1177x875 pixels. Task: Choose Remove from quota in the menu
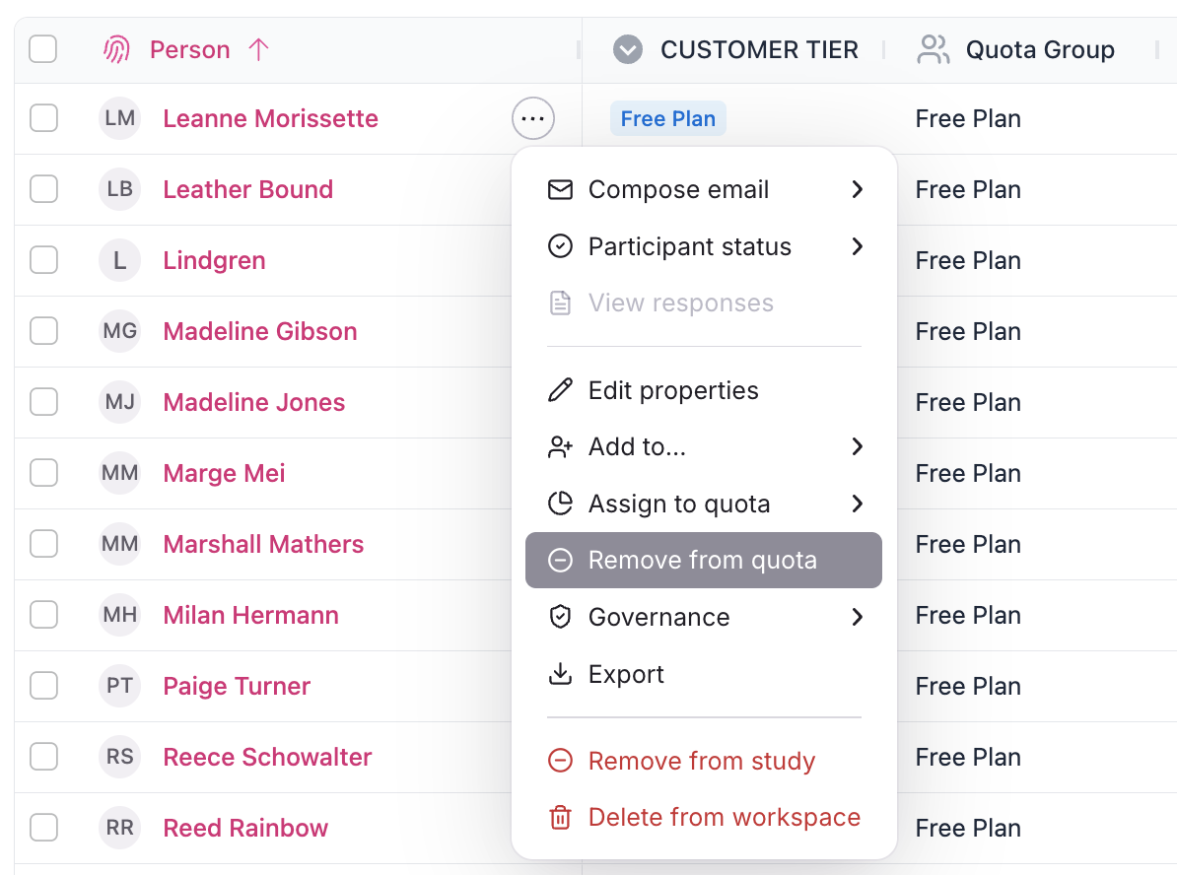tap(703, 561)
